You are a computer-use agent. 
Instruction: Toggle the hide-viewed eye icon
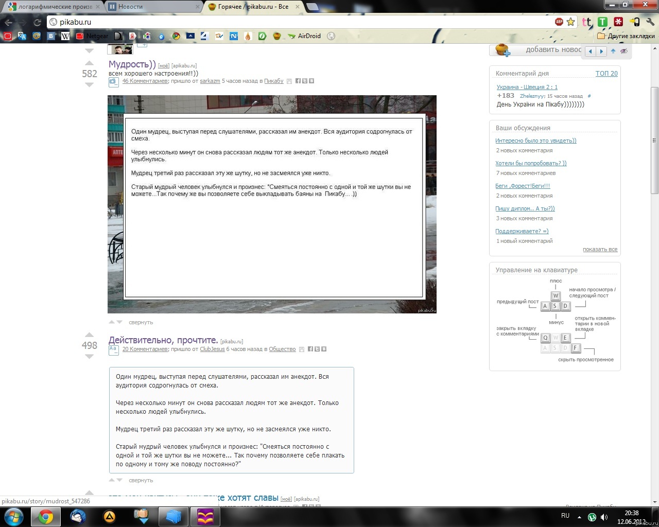point(624,51)
